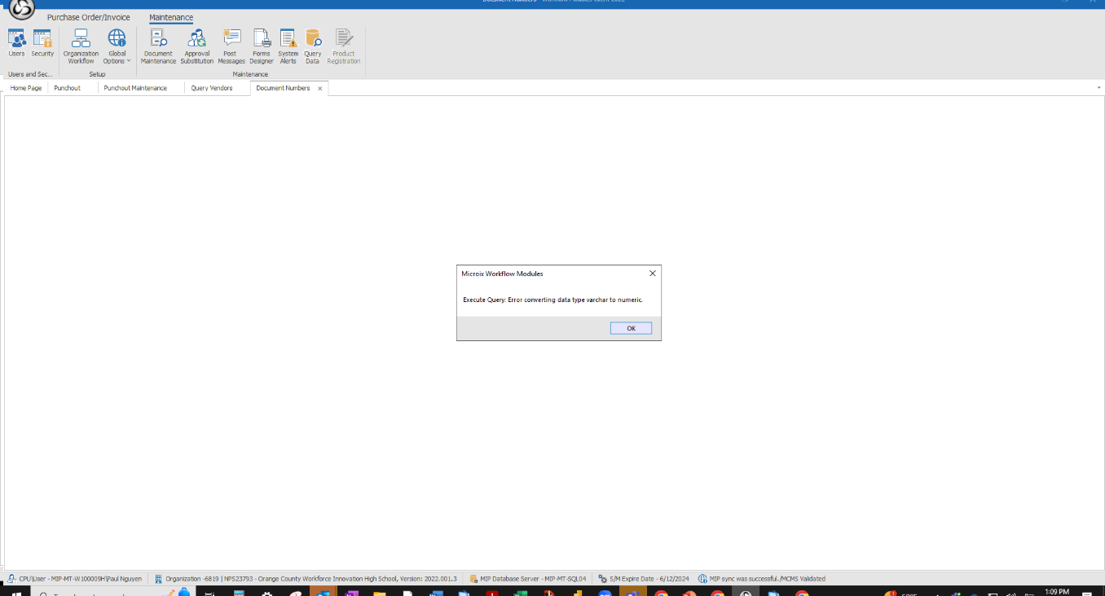This screenshot has width=1105, height=596.
Task: Dismiss error dialog with X button
Action: coord(652,274)
